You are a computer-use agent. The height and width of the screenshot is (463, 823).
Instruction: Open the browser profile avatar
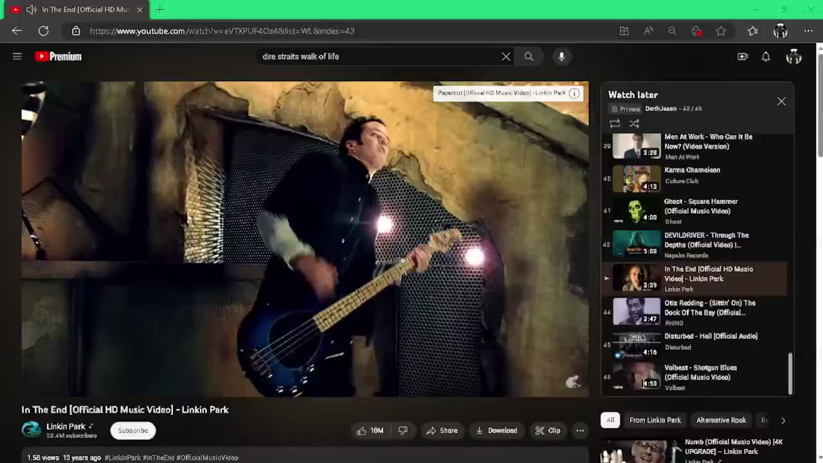[781, 31]
